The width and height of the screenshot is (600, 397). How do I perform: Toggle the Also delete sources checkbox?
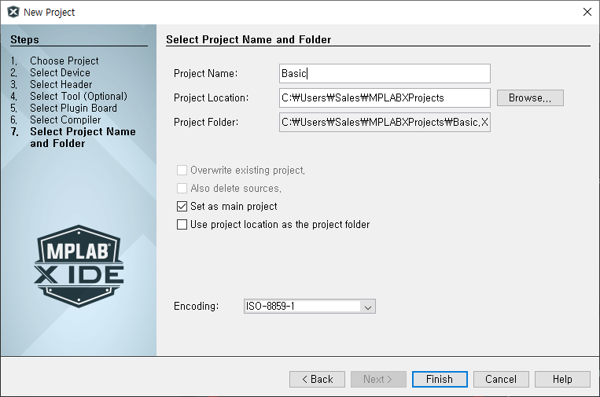tap(182, 188)
